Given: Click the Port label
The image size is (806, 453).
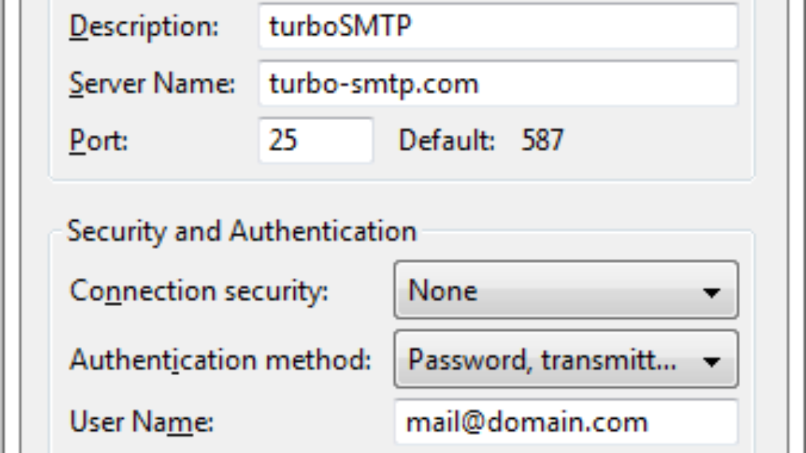Looking at the screenshot, I should click(x=98, y=141).
